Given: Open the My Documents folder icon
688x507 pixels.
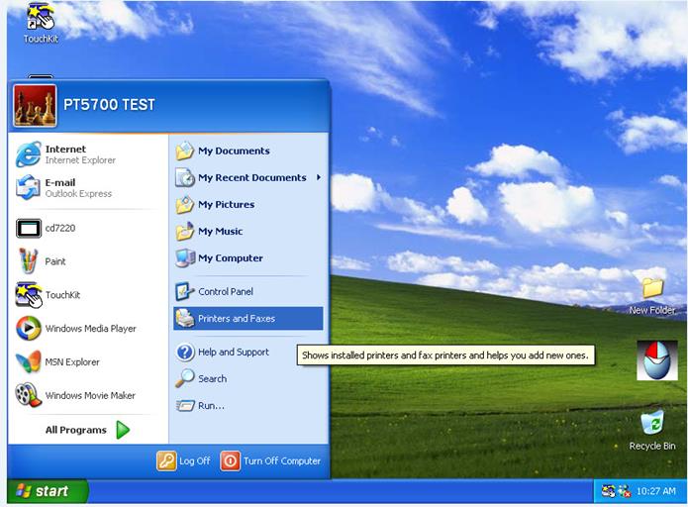Looking at the screenshot, I should (185, 151).
